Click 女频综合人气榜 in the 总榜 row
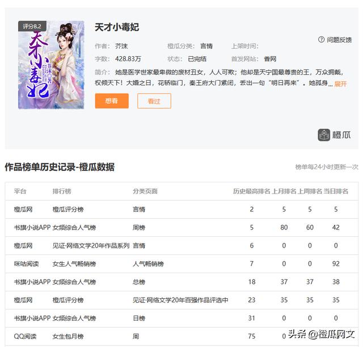The height and width of the screenshot is (347, 363). 74,282
